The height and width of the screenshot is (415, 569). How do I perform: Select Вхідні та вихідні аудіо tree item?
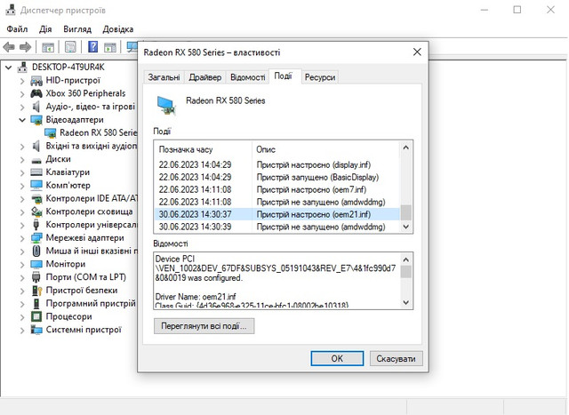pyautogui.click(x=92, y=146)
